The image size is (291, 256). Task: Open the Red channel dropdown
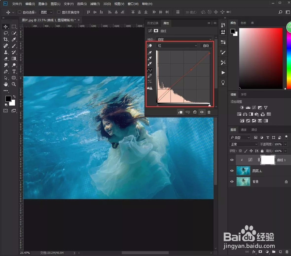[177, 46]
